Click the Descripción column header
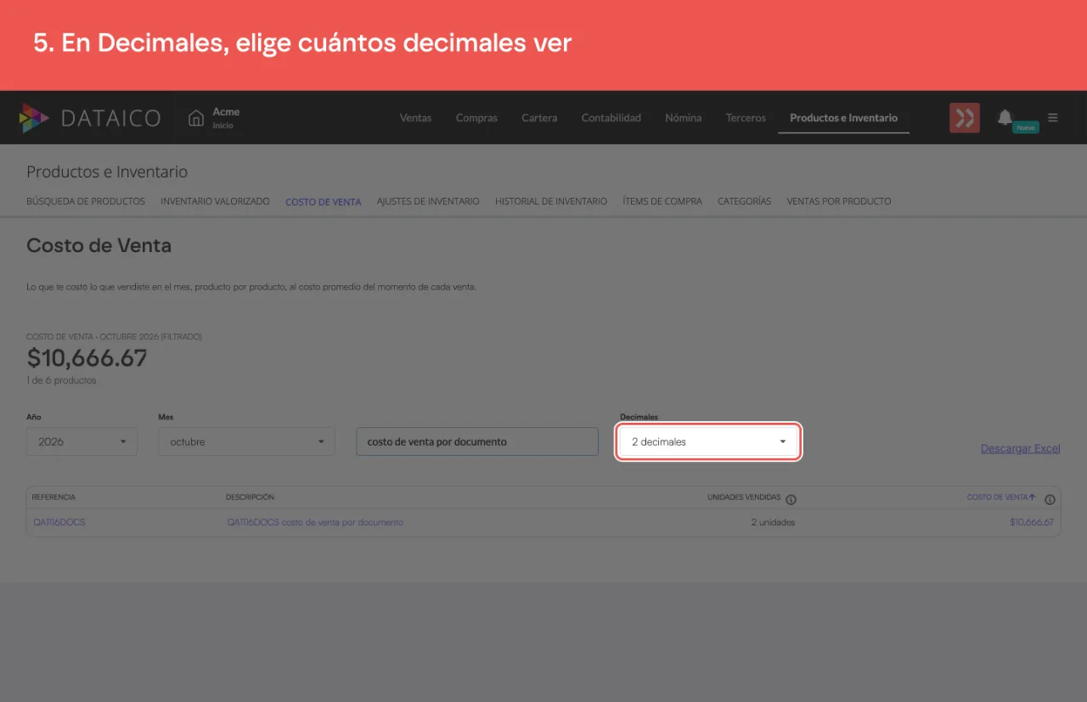This screenshot has height=702, width=1087. (x=250, y=497)
